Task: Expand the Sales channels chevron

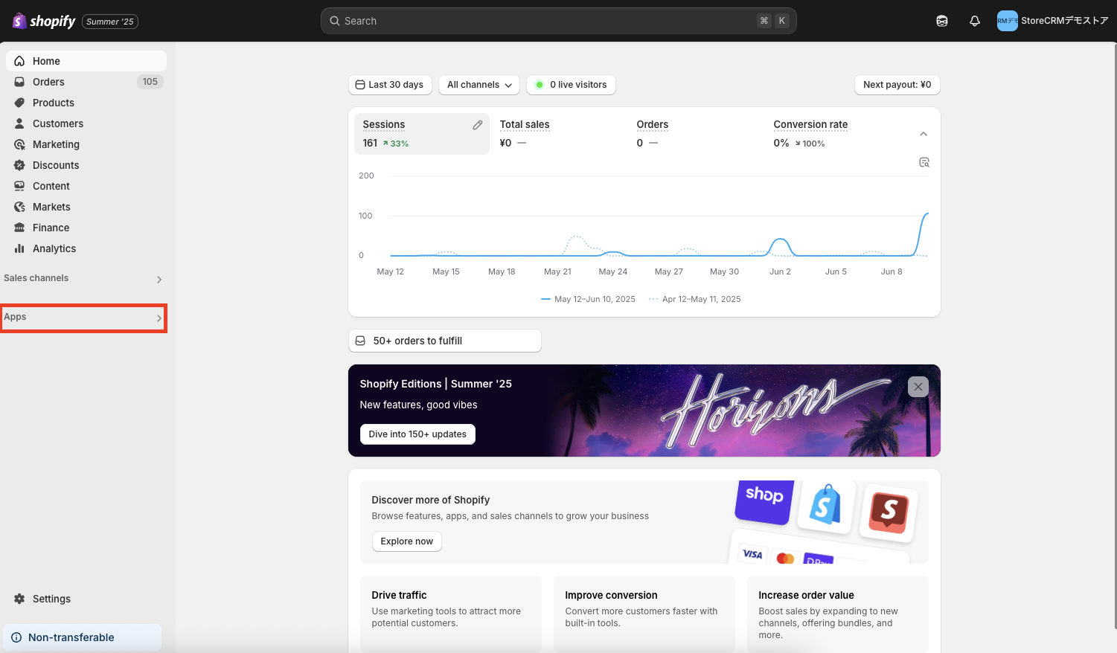Action: (159, 280)
